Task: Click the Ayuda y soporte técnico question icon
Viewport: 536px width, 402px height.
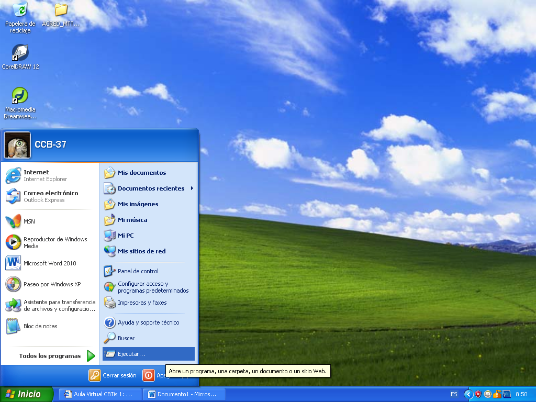Action: 110,322
